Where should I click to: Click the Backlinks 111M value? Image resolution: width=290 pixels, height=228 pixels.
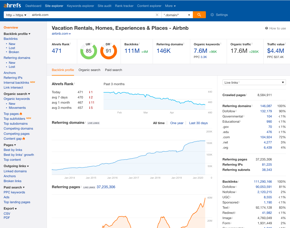132,51
